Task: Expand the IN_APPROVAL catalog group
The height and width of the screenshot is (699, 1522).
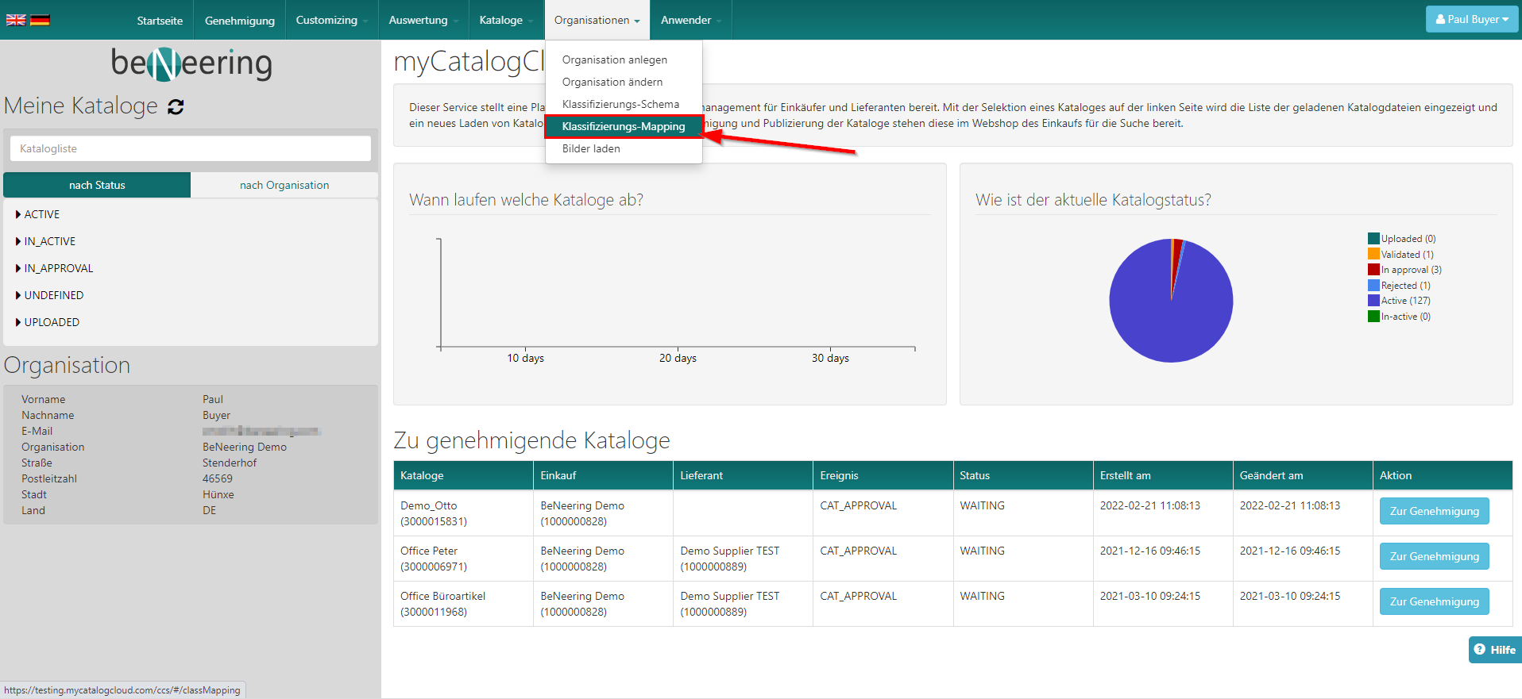Action: pos(58,268)
